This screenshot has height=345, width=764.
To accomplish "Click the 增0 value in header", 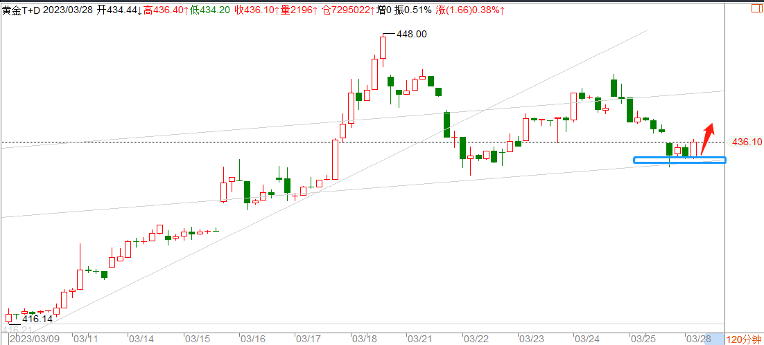I will click(384, 10).
